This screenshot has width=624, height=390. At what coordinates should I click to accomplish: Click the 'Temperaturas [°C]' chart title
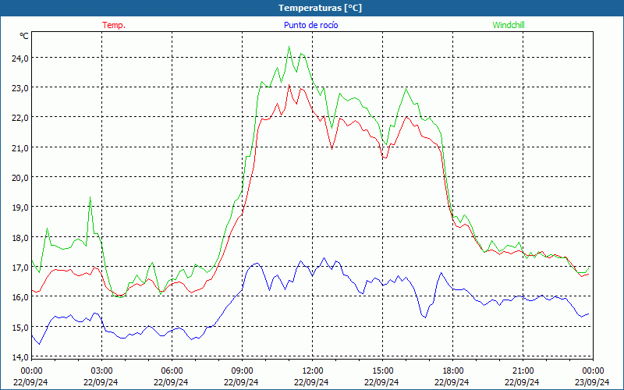(x=321, y=8)
